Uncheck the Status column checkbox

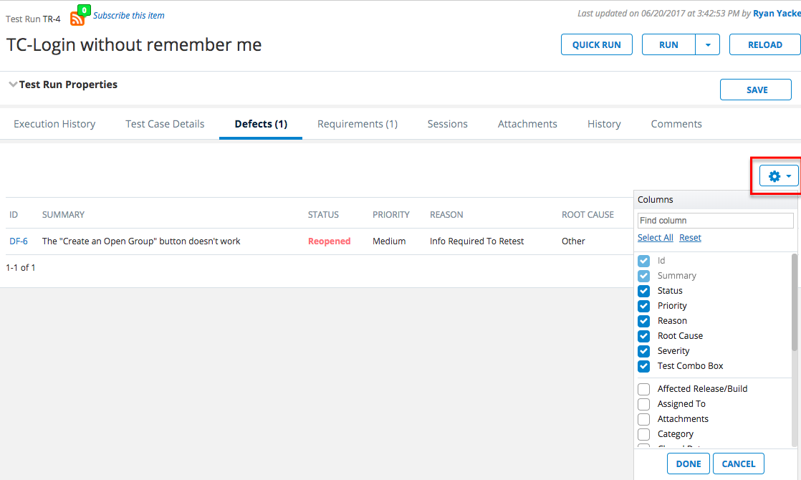tap(643, 291)
